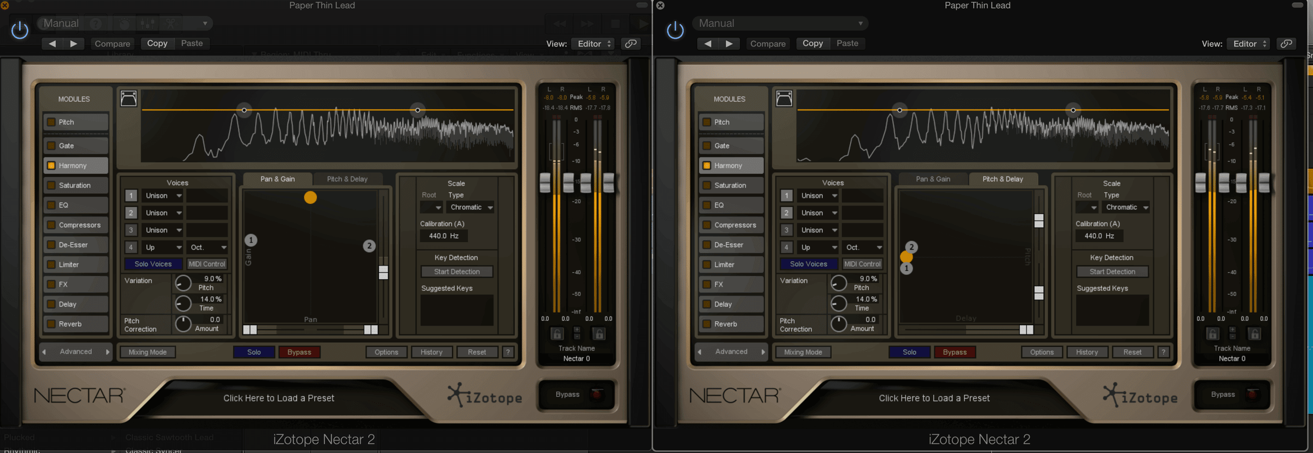
Task: Enable Reverb module in right window
Action: click(706, 324)
